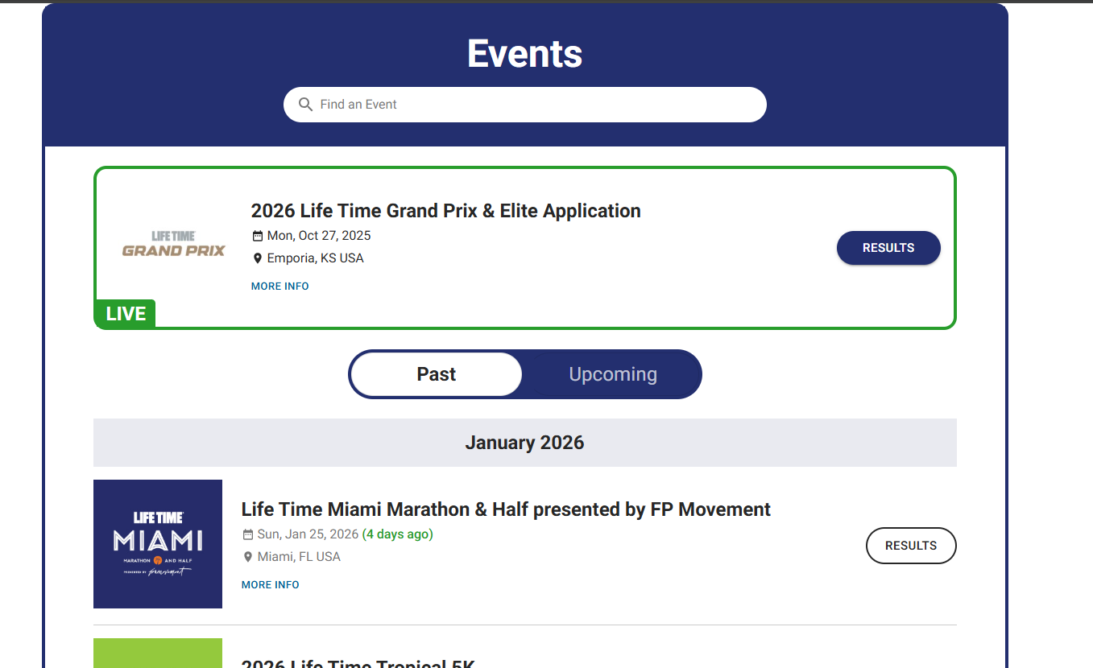Click the Life Time Grand Prix logo

(x=174, y=244)
